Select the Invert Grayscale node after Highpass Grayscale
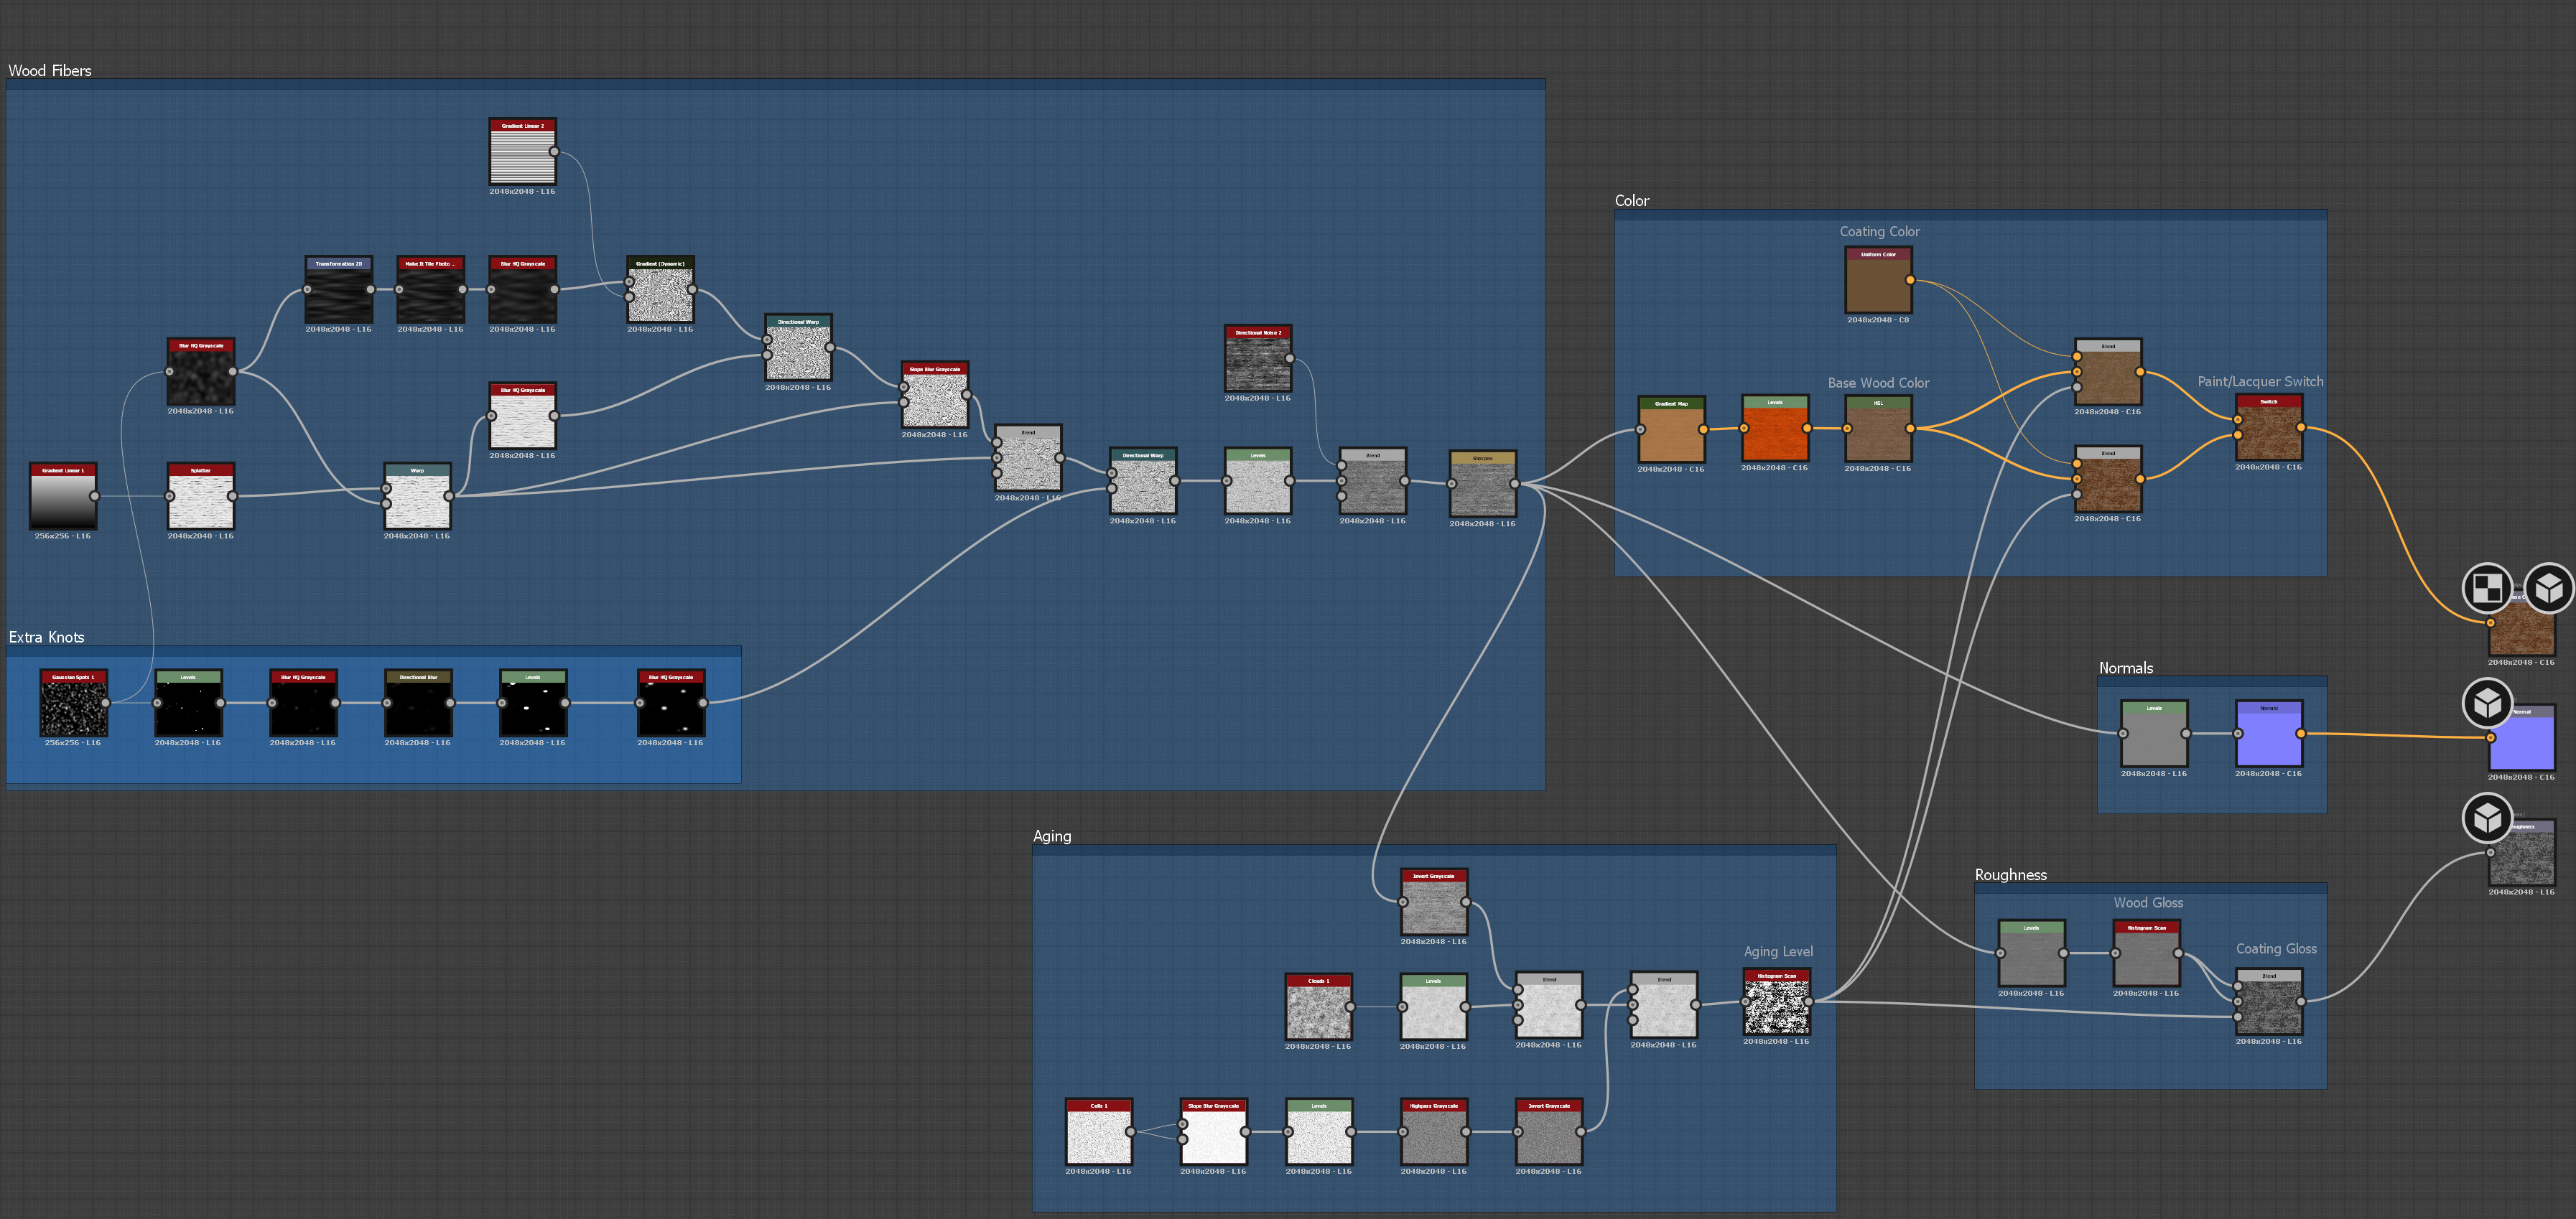2576x1219 pixels. (x=1549, y=1131)
